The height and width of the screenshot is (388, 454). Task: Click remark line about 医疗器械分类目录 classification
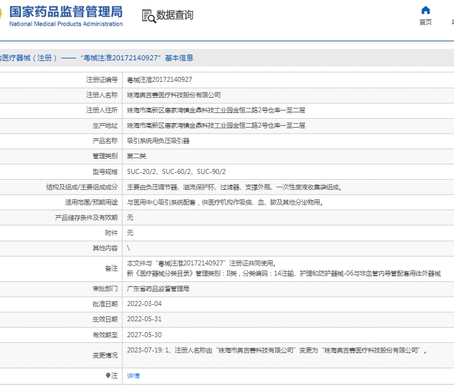[284, 273]
